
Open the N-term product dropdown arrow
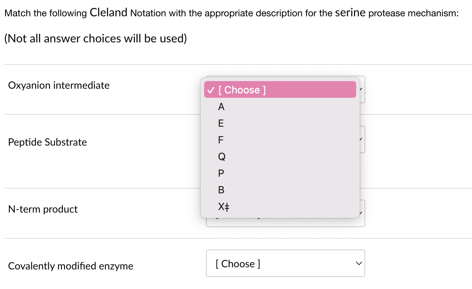point(362,213)
